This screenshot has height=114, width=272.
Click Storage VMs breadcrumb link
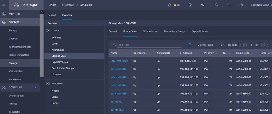click(116, 23)
